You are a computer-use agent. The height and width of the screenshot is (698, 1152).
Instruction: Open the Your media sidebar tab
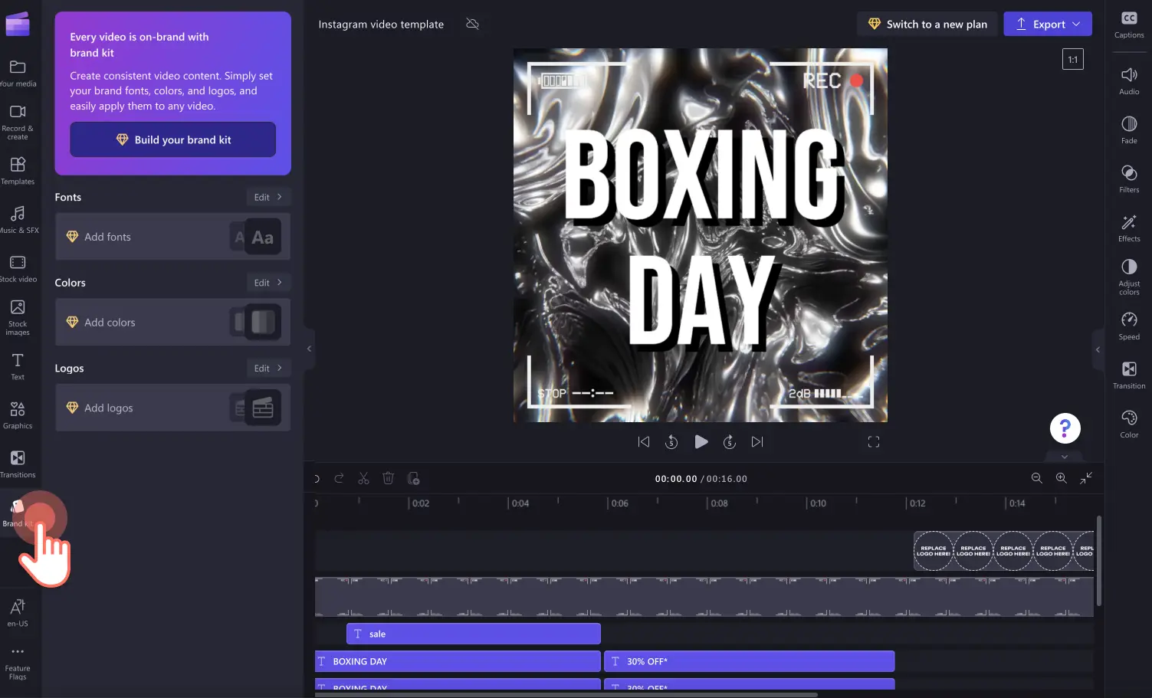18,74
